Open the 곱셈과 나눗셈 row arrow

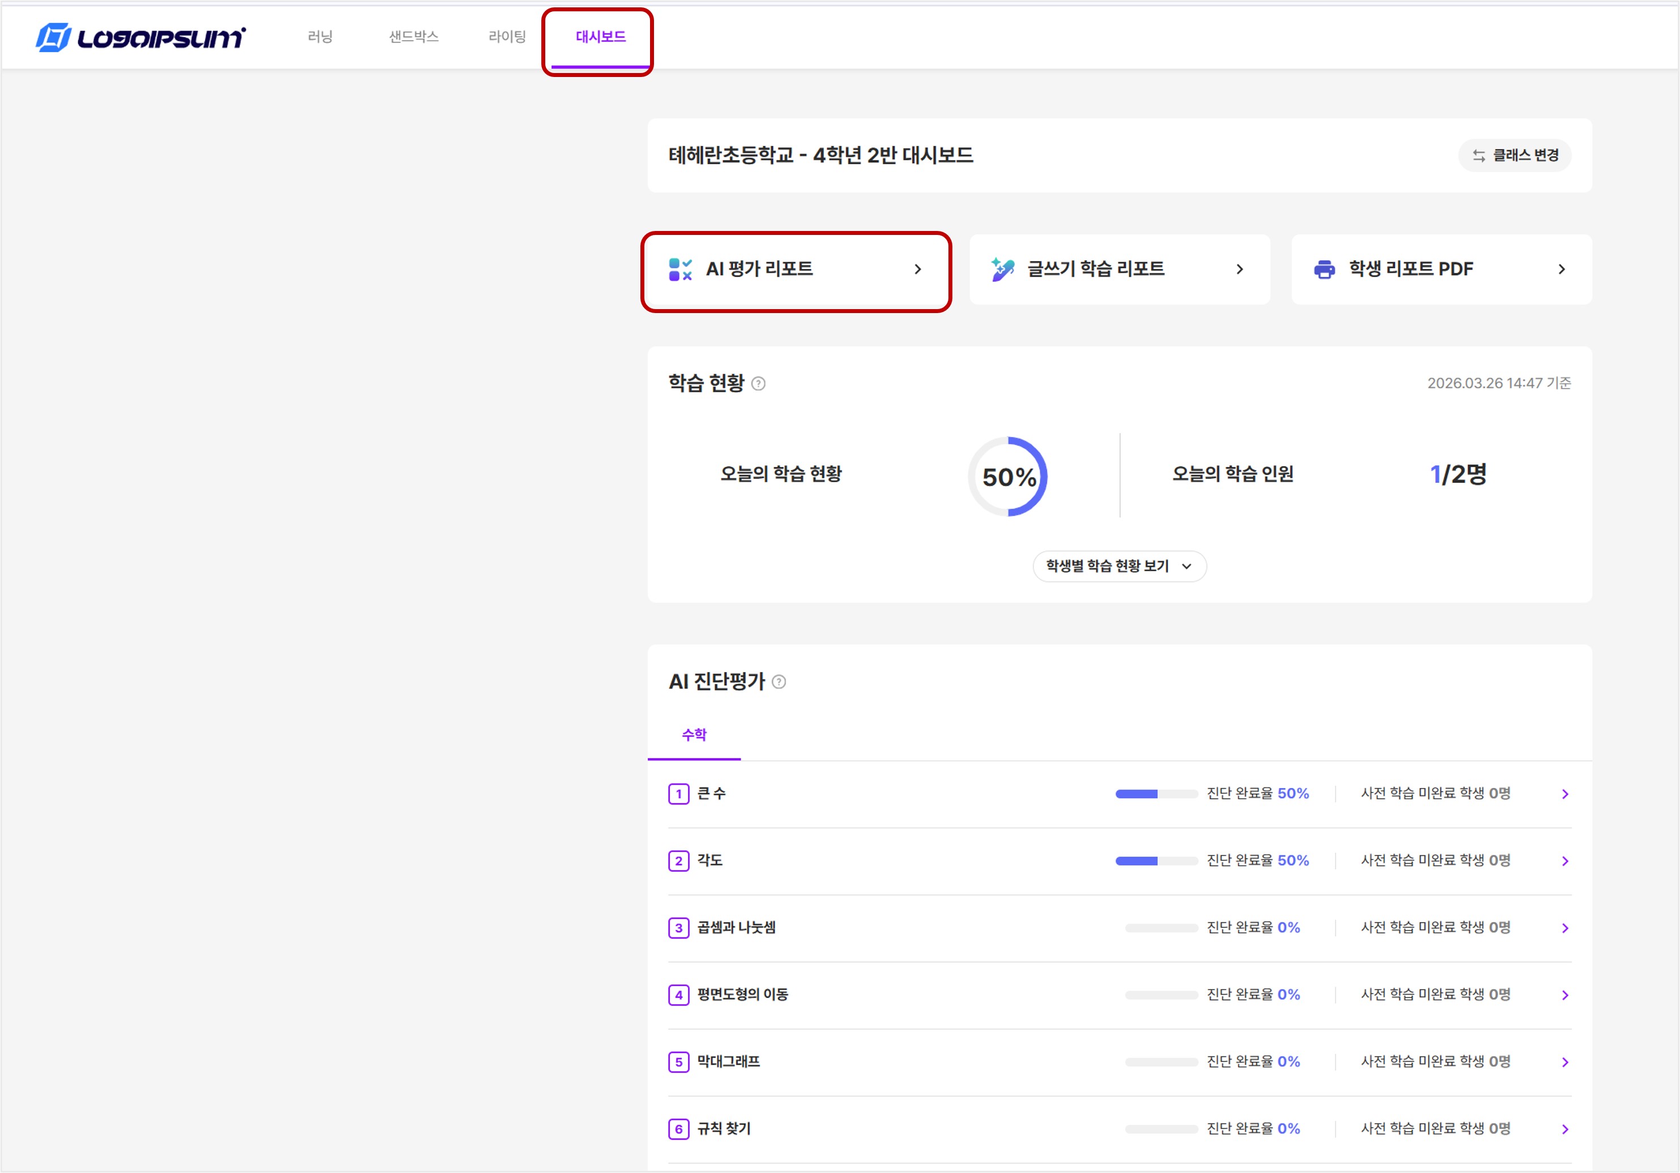tap(1565, 928)
